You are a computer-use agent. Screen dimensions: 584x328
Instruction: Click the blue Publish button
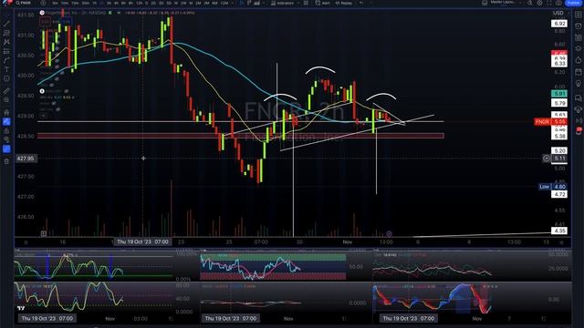pyautogui.click(x=574, y=3)
